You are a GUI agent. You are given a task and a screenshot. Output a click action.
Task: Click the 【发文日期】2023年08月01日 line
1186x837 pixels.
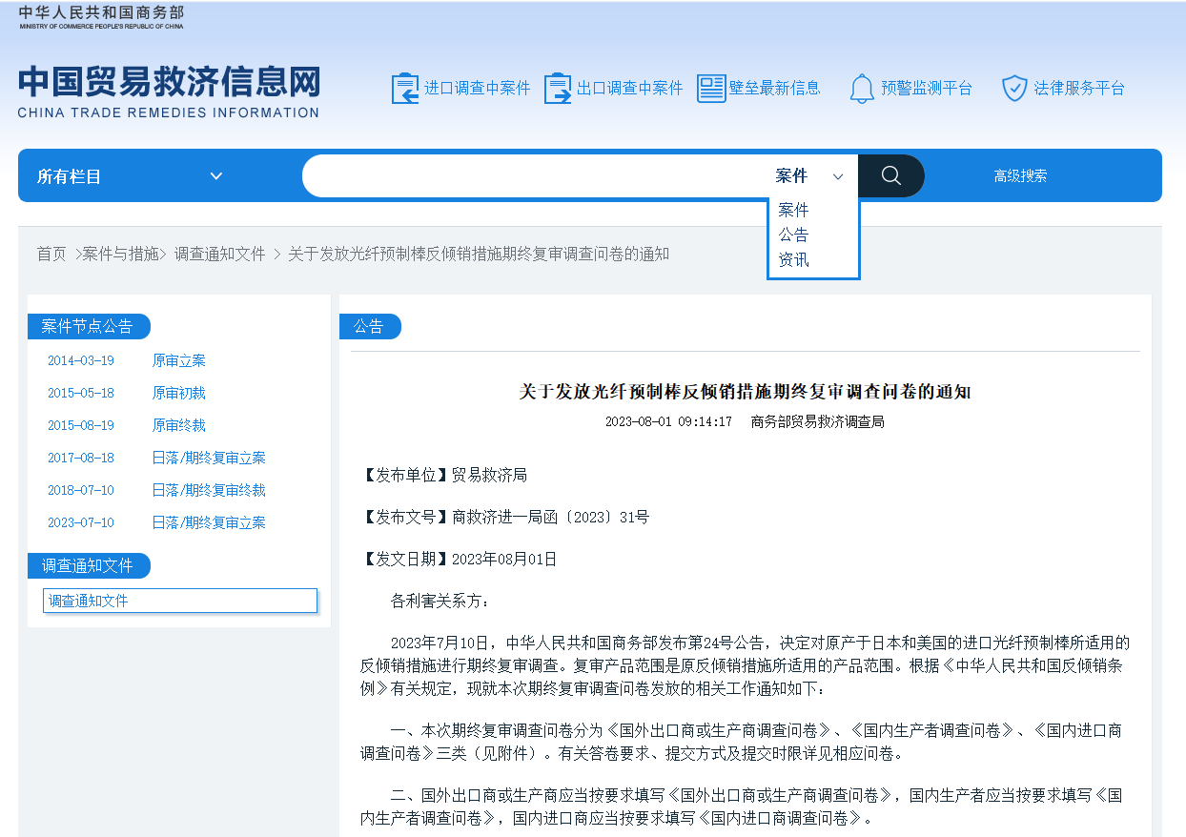[x=459, y=559]
